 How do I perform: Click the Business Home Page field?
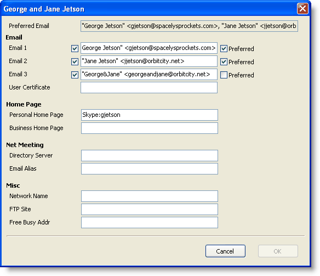coord(150,128)
